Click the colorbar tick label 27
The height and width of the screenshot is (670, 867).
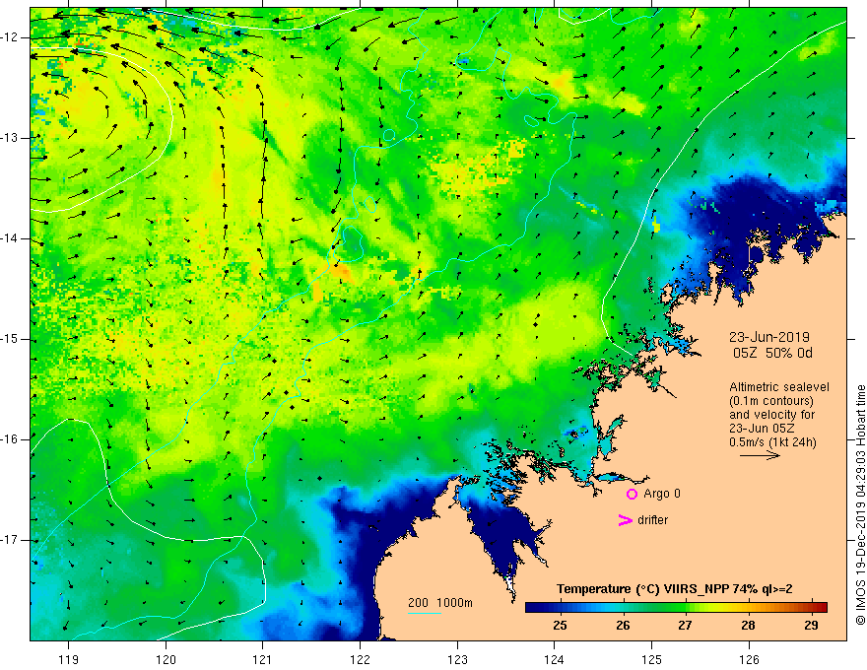pyautogui.click(x=685, y=626)
